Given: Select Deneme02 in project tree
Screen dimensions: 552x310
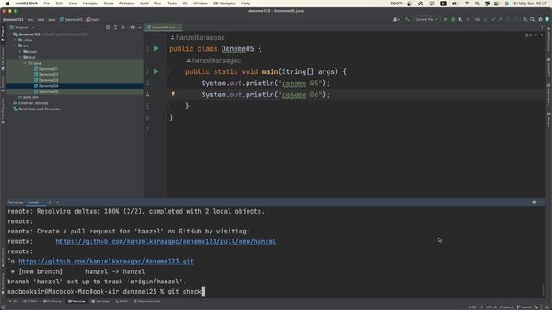Looking at the screenshot, I should coord(48,75).
